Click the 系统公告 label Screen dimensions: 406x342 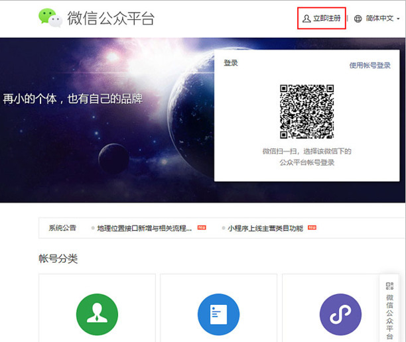62,228
